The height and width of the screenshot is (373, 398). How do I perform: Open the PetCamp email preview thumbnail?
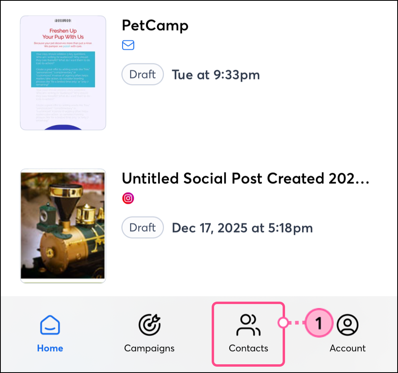(63, 73)
